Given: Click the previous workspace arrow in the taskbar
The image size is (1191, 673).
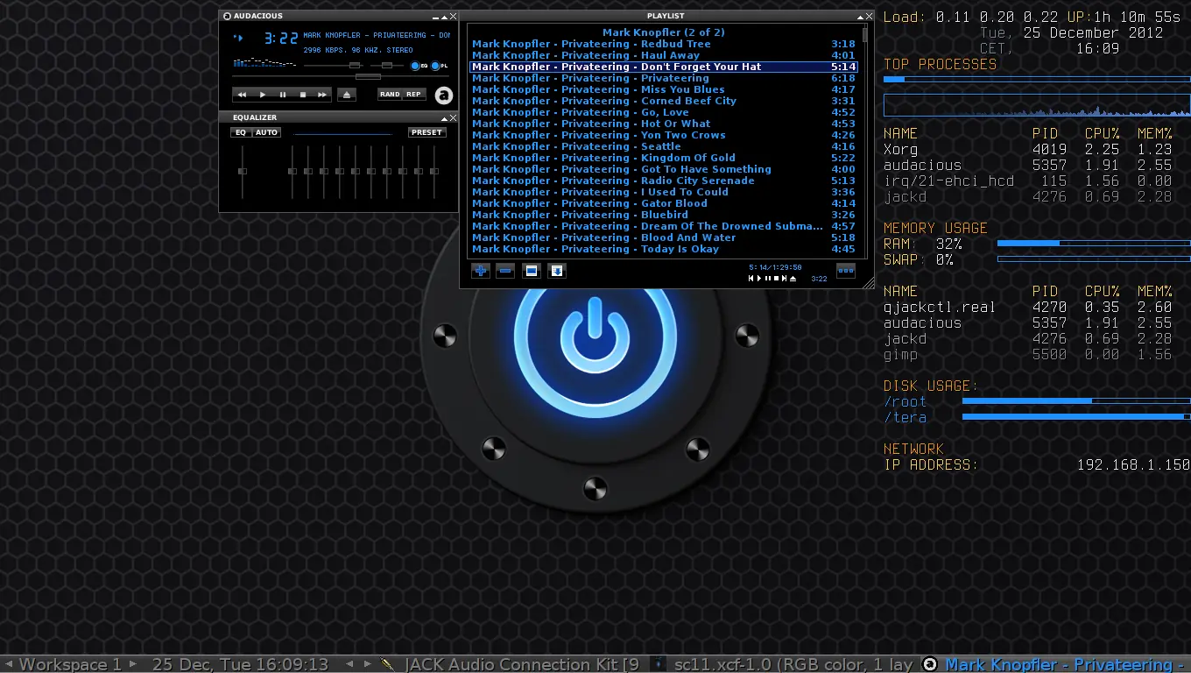Looking at the screenshot, I should tap(10, 665).
